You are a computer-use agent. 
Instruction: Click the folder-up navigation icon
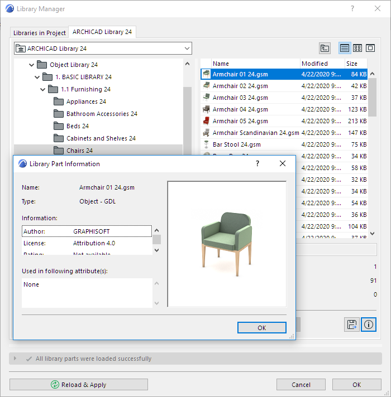325,48
